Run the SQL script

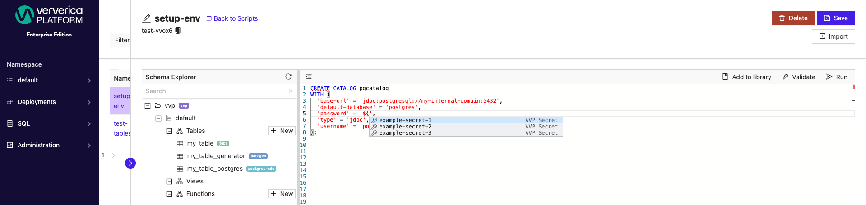[837, 77]
